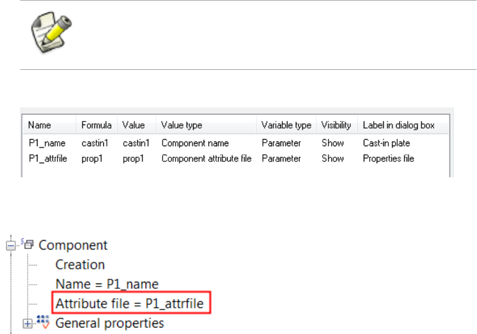Click the Component attribute file value type cell
The image size is (477, 334).
click(206, 158)
